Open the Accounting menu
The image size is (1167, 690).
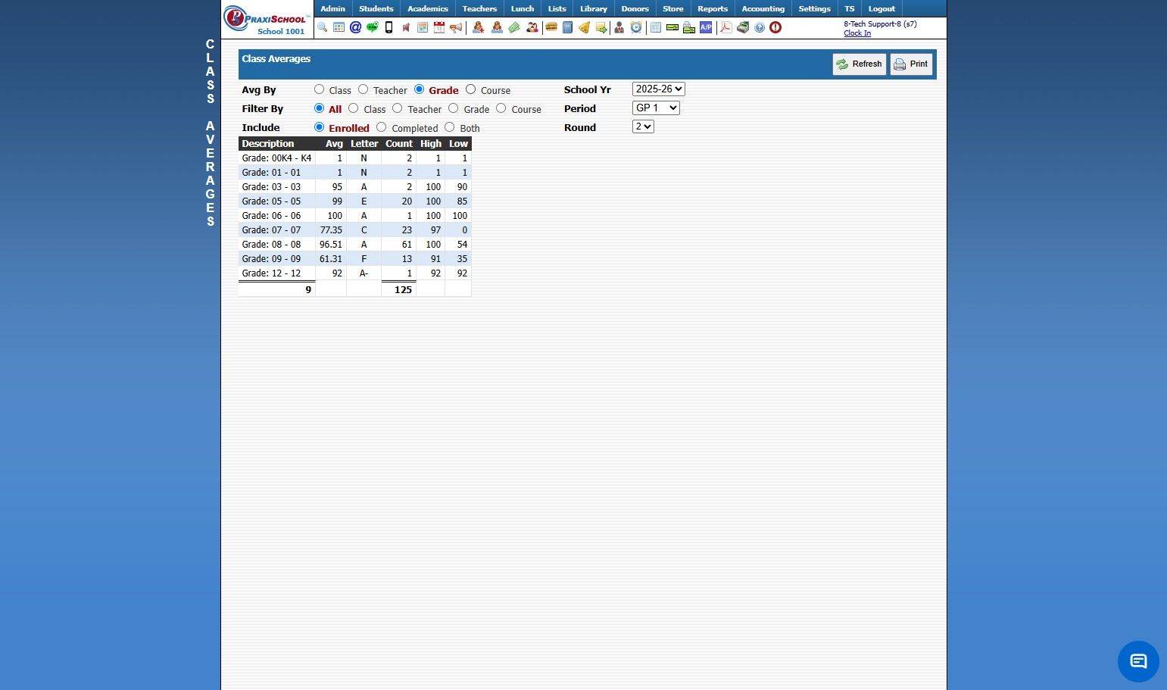click(x=763, y=9)
